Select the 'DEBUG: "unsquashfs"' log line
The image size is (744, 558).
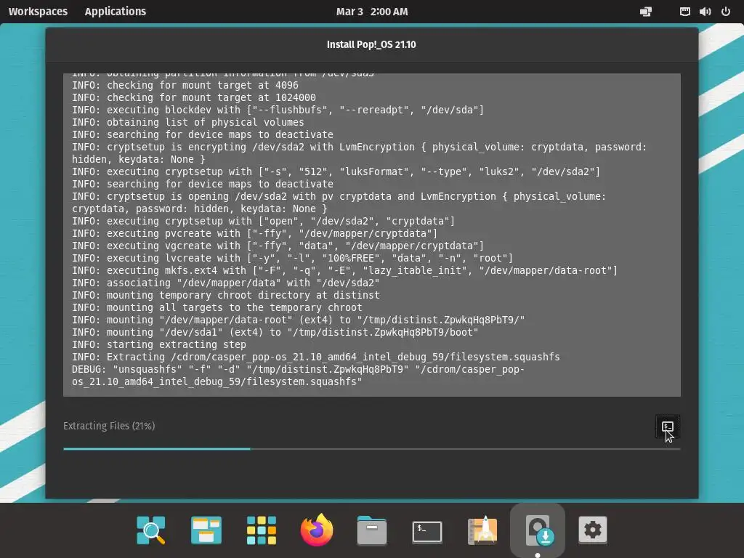(x=298, y=376)
